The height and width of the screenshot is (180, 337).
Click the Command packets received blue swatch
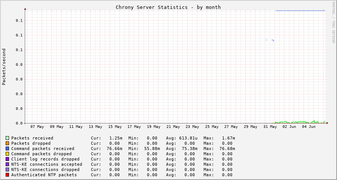pos(7,148)
